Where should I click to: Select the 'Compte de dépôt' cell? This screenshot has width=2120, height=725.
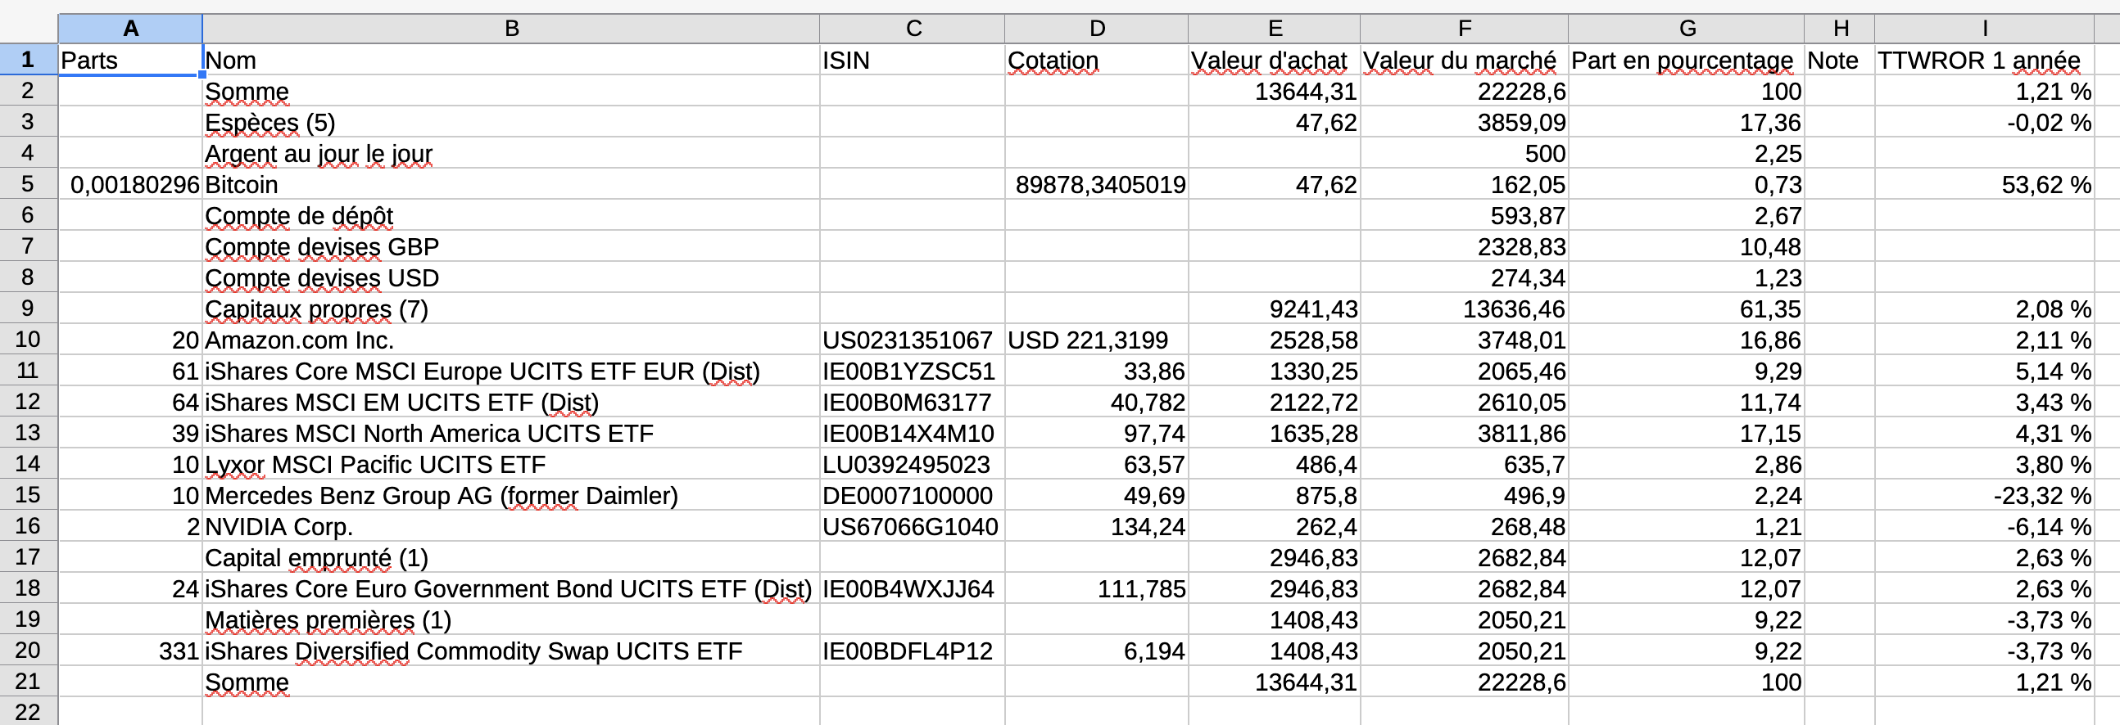coord(511,215)
